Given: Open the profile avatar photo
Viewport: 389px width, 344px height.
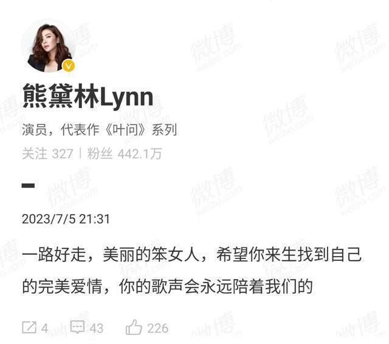Looking at the screenshot, I should pyautogui.click(x=49, y=46).
